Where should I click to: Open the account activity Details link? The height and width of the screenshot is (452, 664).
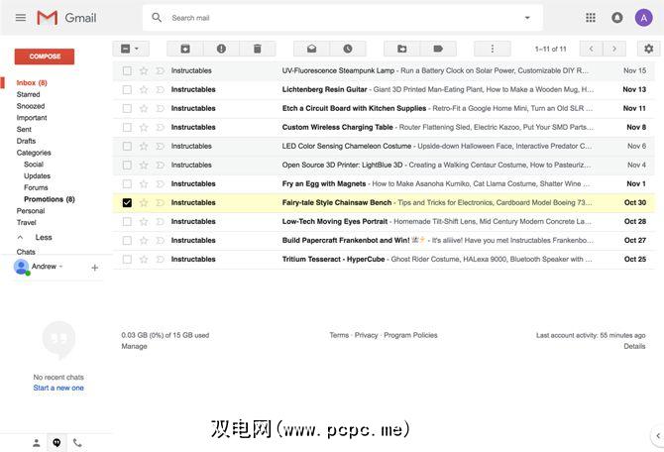click(634, 346)
